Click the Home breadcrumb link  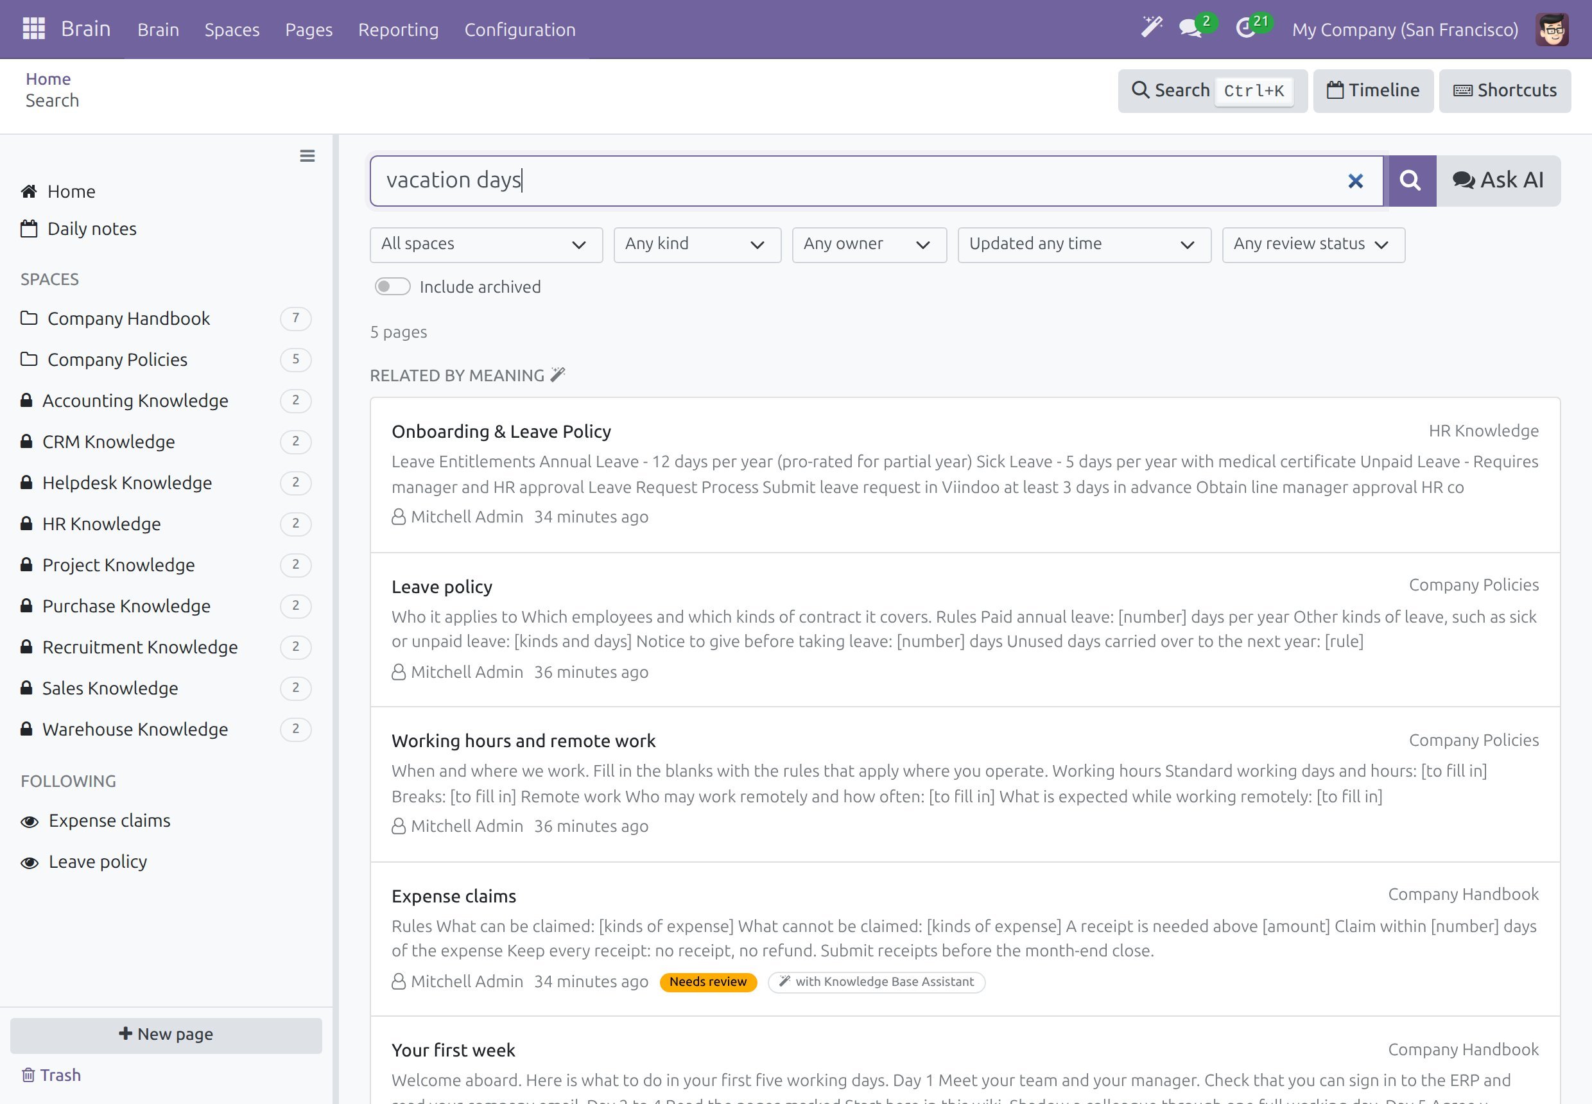pyautogui.click(x=48, y=79)
